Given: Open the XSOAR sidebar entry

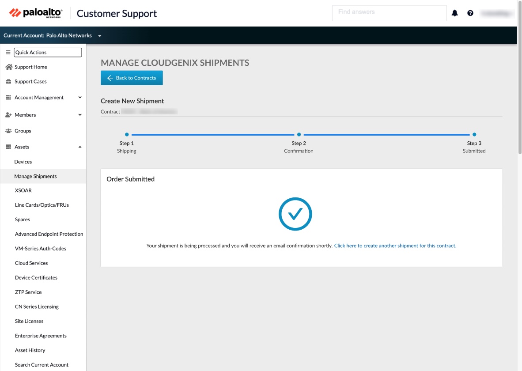Looking at the screenshot, I should pyautogui.click(x=24, y=190).
